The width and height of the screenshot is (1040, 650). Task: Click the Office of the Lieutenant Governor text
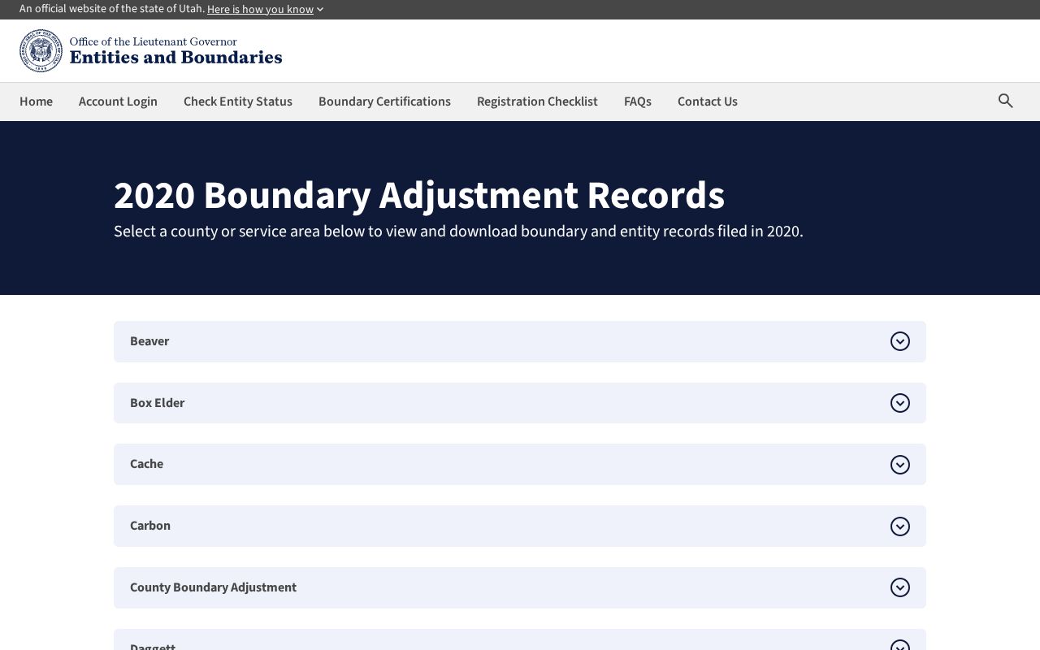pos(154,41)
